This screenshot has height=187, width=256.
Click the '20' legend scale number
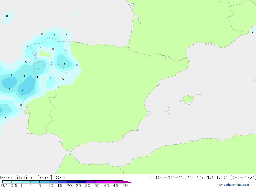click(69, 185)
